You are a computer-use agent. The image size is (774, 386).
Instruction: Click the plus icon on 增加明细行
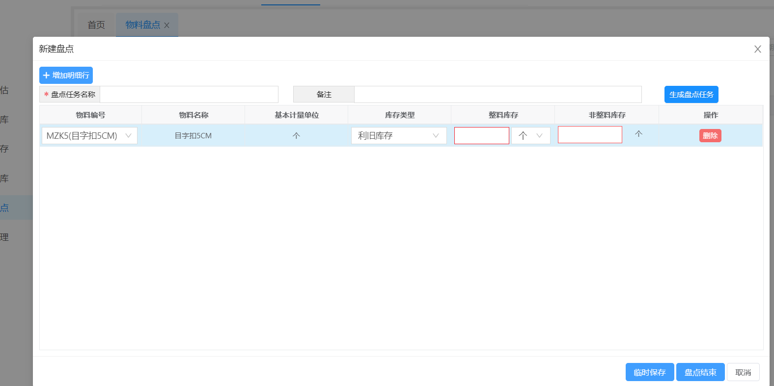click(x=46, y=76)
